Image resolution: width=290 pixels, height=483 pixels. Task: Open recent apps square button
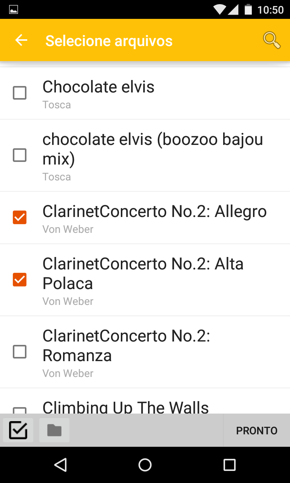tap(229, 465)
